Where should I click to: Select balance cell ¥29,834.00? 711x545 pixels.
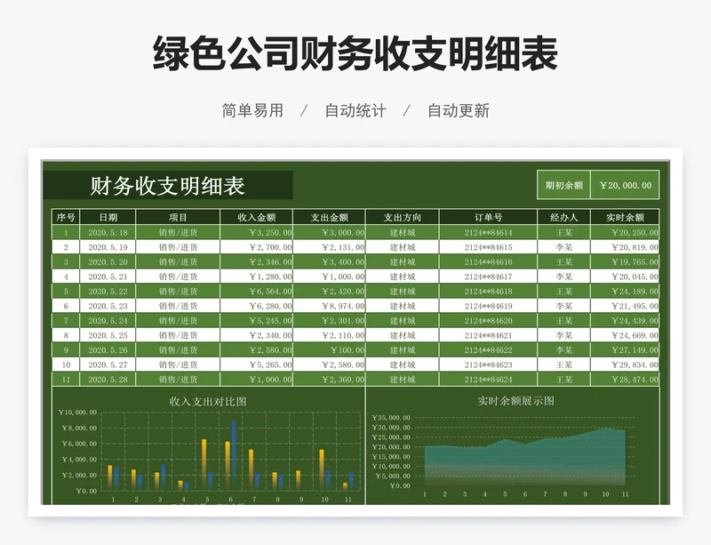pos(625,365)
